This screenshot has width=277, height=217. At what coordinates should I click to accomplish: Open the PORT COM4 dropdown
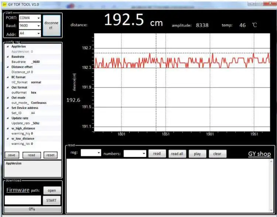[38, 18]
